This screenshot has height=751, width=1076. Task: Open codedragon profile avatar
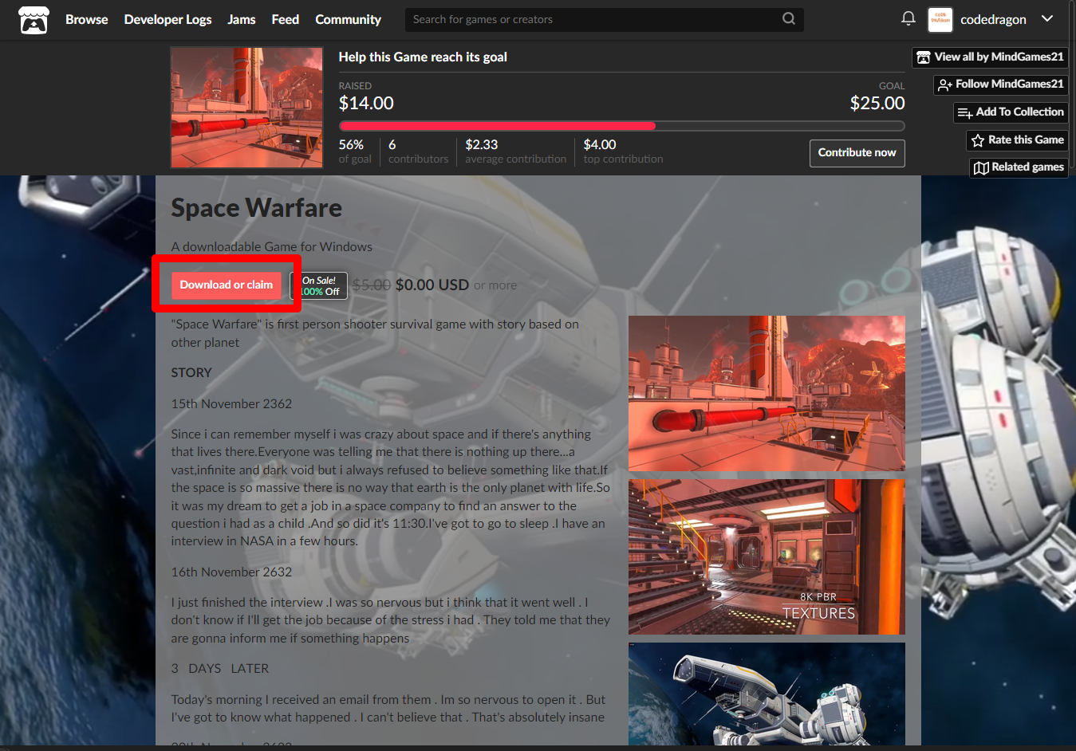tap(940, 20)
